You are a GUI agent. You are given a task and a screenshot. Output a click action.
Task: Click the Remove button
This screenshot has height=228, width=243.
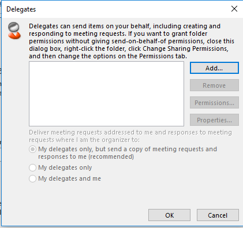(x=214, y=85)
